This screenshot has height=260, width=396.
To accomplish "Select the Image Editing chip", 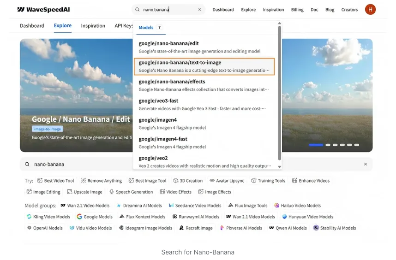I will pyautogui.click(x=43, y=192).
